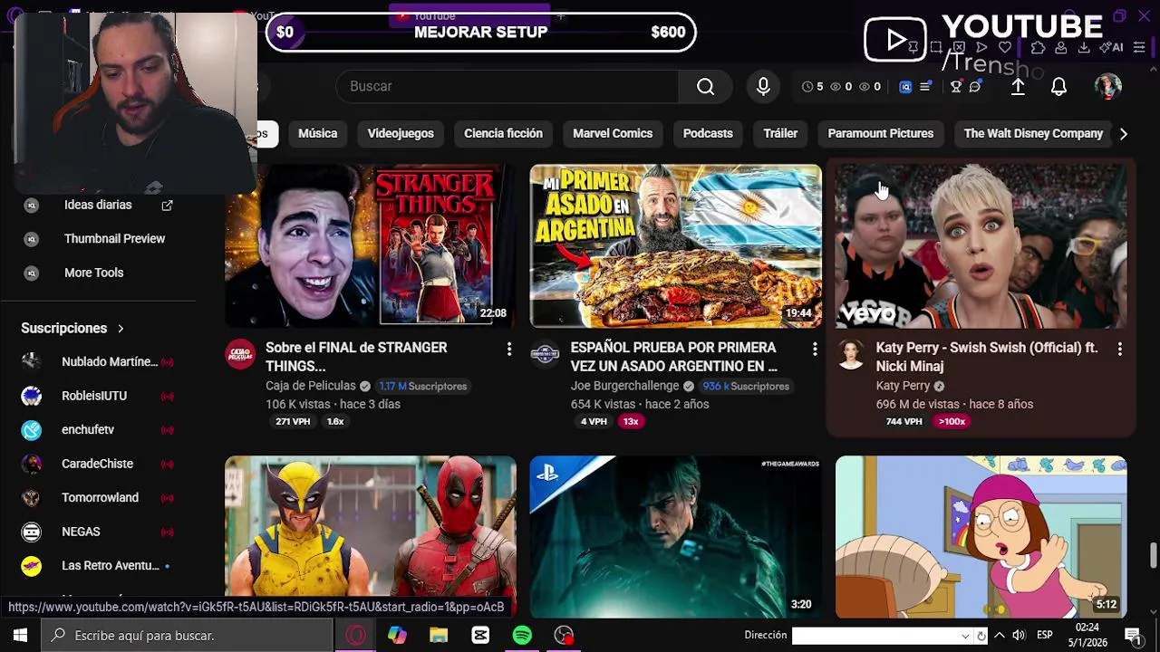The width and height of the screenshot is (1160, 652).
Task: Play the Family Guy 5:12 thumbnail video
Action: pyautogui.click(x=981, y=537)
